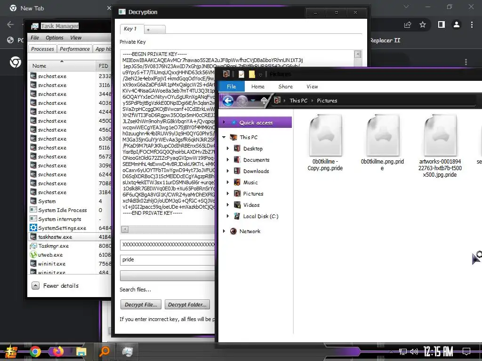
Task: Click the Chrome share page icon
Action: tap(408, 24)
